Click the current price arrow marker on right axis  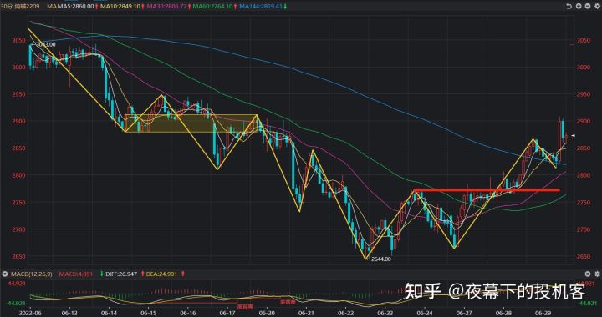[573, 135]
